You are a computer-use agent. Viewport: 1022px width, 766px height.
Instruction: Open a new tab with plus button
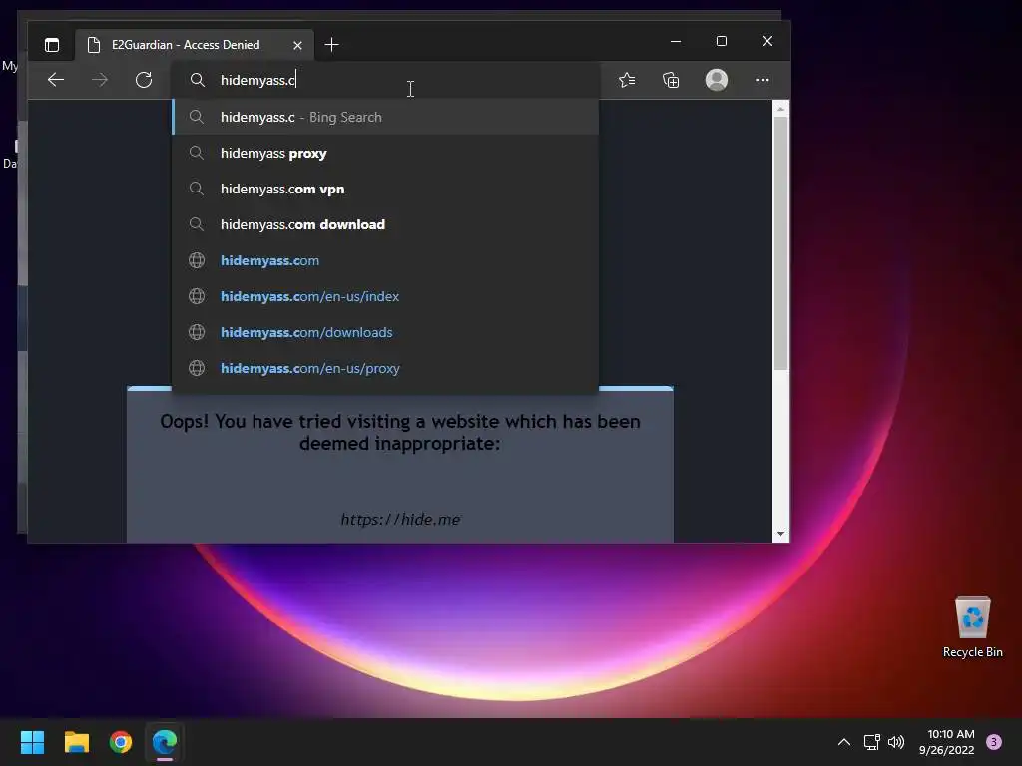pos(331,44)
